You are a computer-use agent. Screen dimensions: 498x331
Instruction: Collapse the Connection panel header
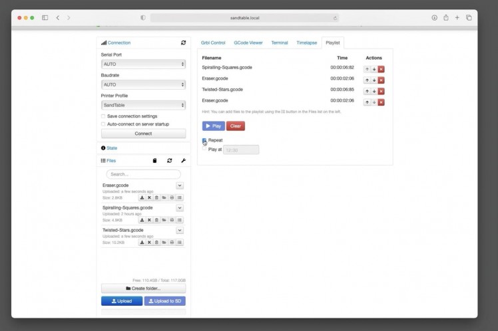(119, 43)
